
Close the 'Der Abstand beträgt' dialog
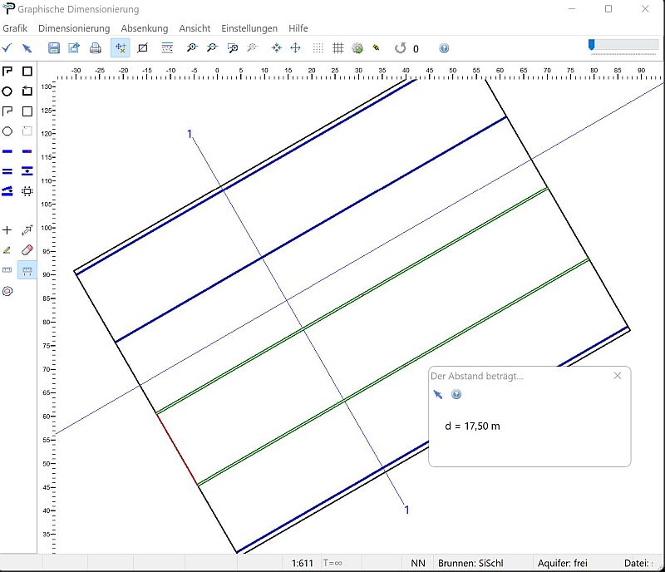pyautogui.click(x=618, y=376)
